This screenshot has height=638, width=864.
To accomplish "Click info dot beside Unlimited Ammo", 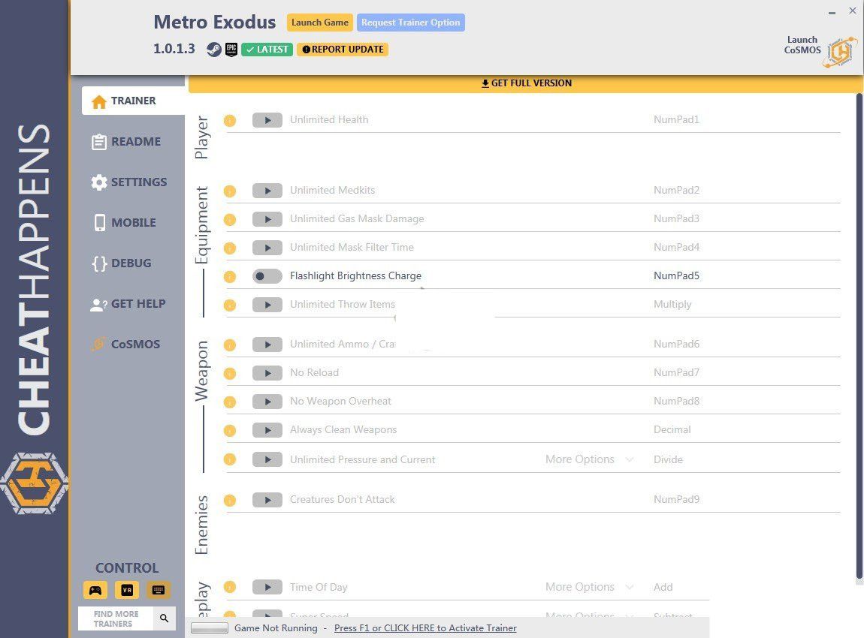I will point(230,345).
